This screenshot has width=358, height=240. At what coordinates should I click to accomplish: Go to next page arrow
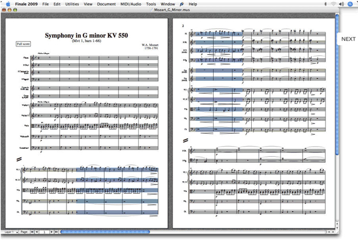[x=52, y=232]
